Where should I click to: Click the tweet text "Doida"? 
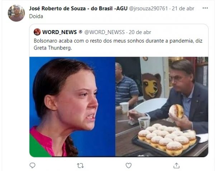click(36, 16)
